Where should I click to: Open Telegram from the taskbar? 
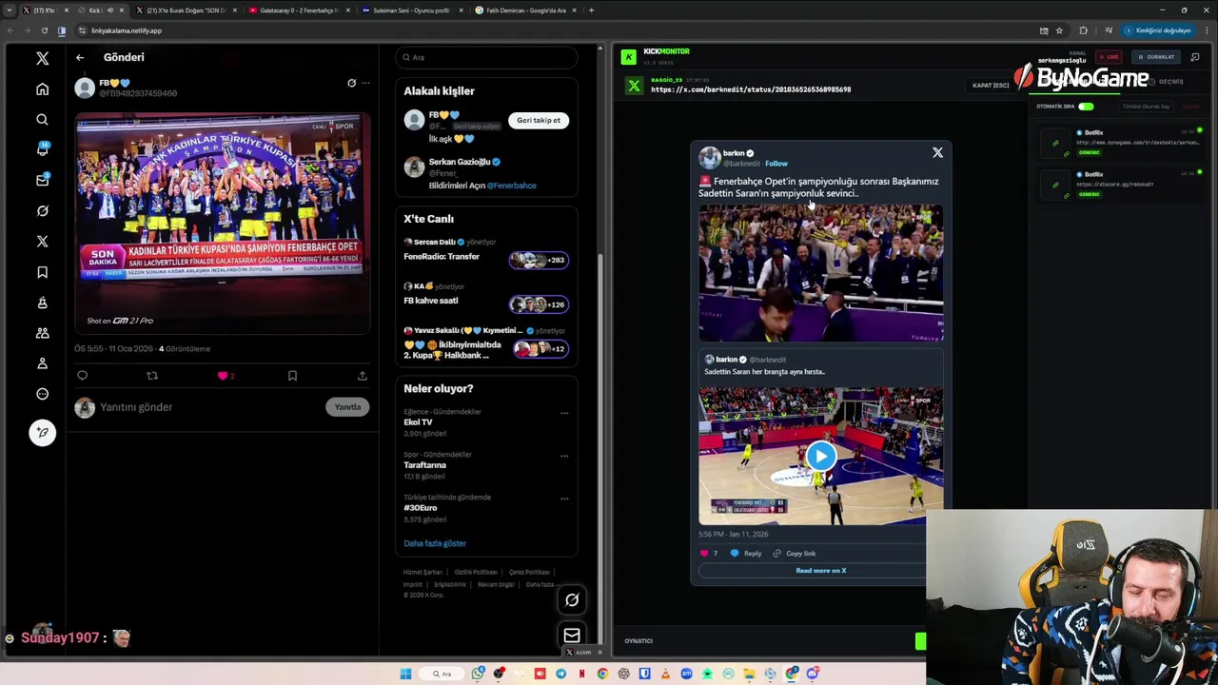(560, 674)
